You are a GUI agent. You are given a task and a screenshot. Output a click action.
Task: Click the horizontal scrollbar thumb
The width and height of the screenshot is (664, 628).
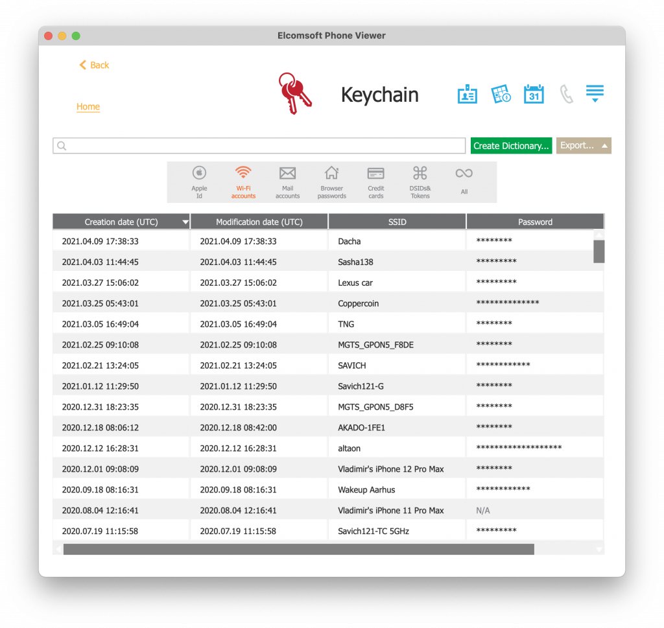click(298, 550)
